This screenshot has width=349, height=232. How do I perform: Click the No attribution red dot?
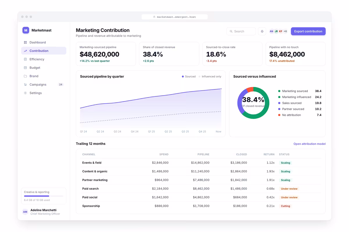(x=279, y=115)
